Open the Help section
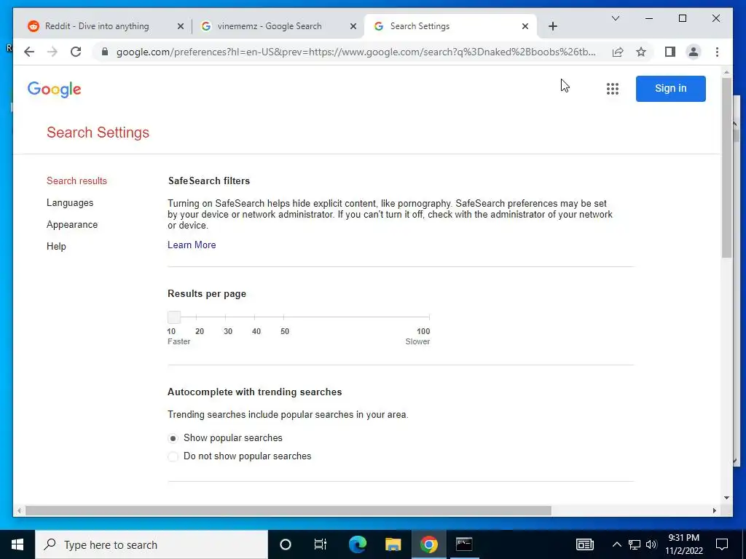The width and height of the screenshot is (746, 559). point(56,246)
